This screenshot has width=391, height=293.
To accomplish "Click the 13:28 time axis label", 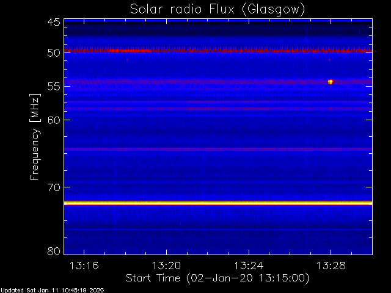I will click(x=331, y=266).
